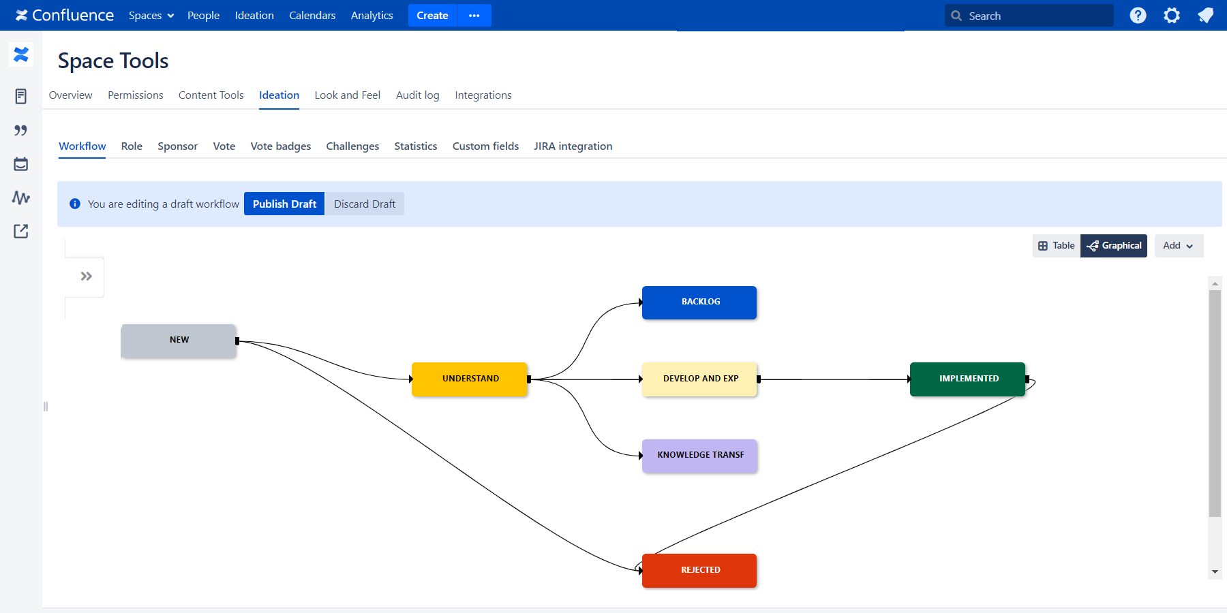Screen dimensions: 1227x613
Task: Select the Vote badges sub-tab
Action: (281, 146)
